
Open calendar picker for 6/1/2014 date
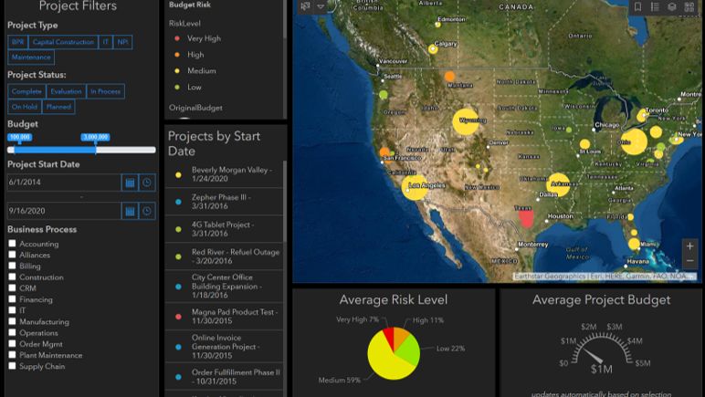click(x=130, y=183)
